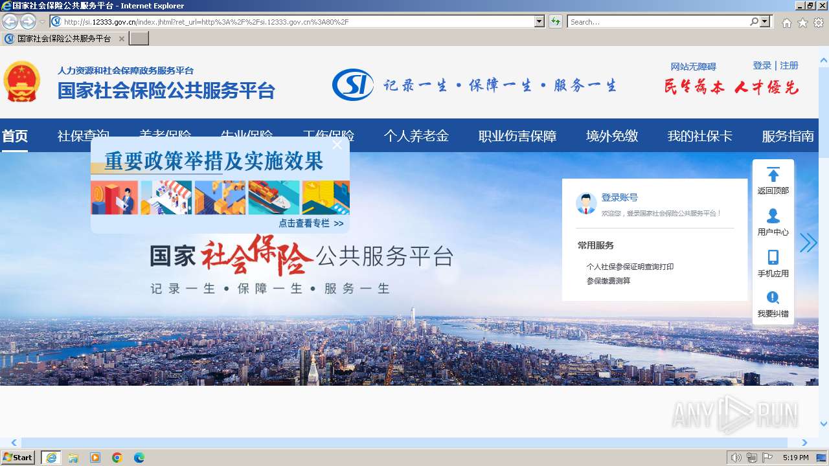Open the Windows Start button

click(18, 458)
